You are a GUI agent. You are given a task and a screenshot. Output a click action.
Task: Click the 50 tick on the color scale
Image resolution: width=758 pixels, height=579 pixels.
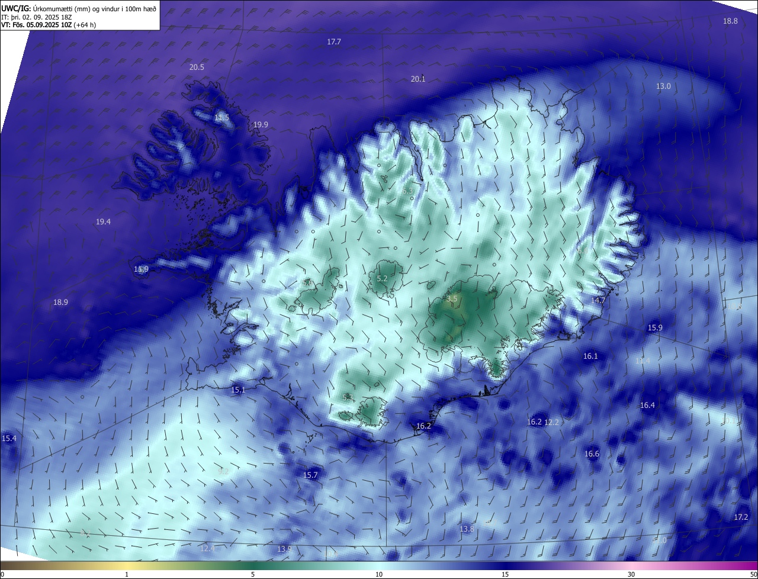click(x=753, y=575)
